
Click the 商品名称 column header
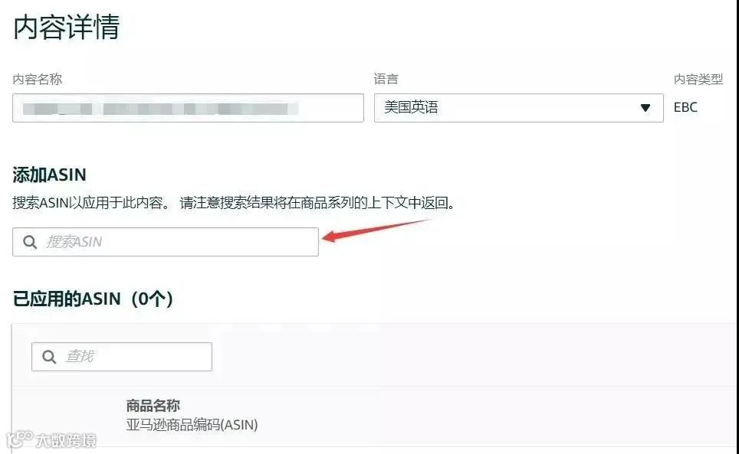pyautogui.click(x=153, y=405)
